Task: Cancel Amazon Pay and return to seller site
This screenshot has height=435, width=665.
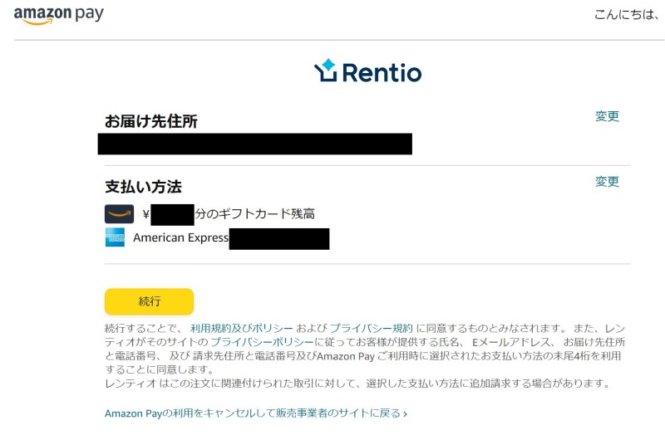Action: (253, 413)
